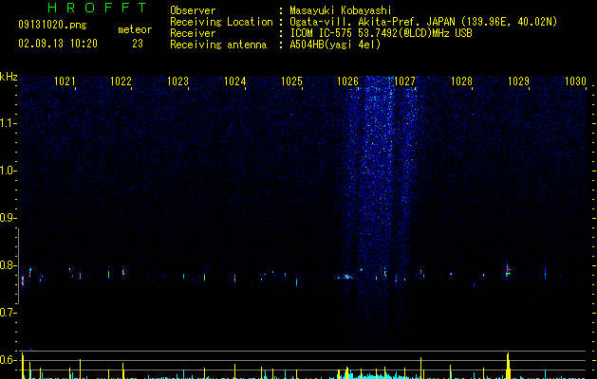The height and width of the screenshot is (379, 597).
Task: Click the 1022 time axis marker
Action: (x=121, y=81)
